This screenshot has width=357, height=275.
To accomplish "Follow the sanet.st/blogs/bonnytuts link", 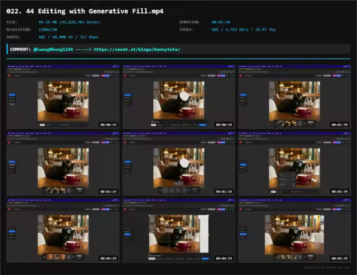I will [x=137, y=49].
